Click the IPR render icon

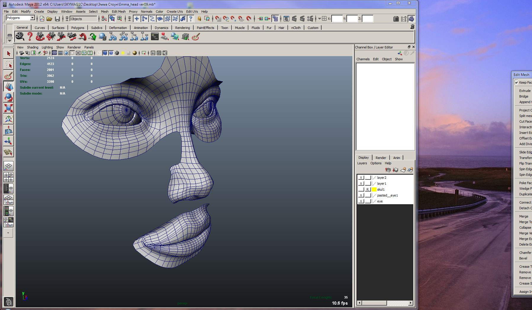[302, 19]
